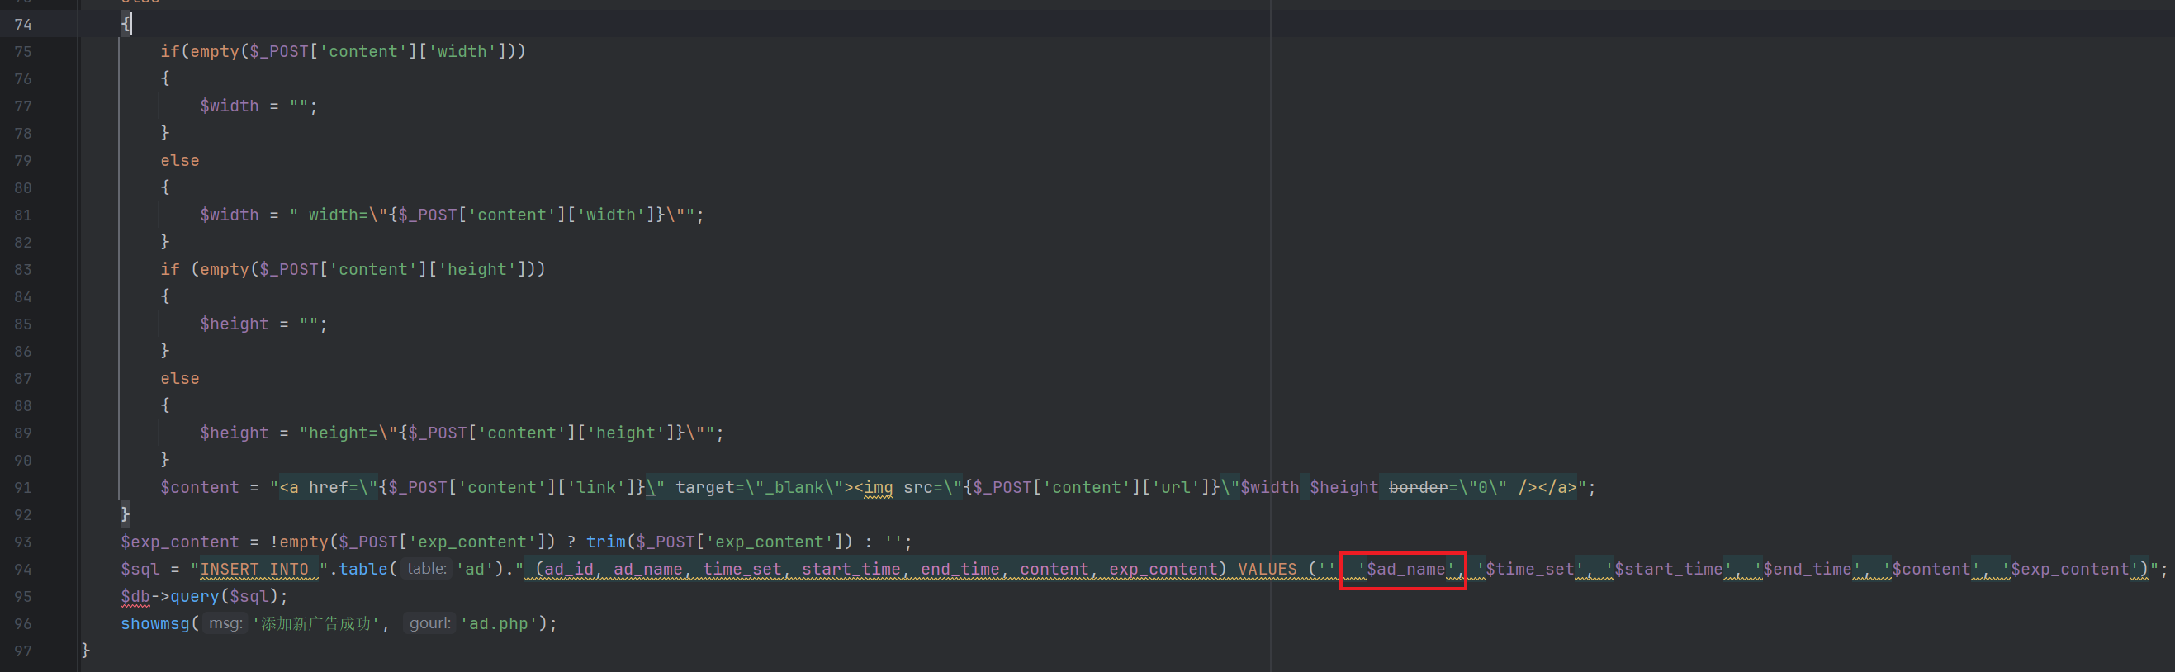Click line number 81 in gutter
The height and width of the screenshot is (672, 2175).
tap(23, 215)
